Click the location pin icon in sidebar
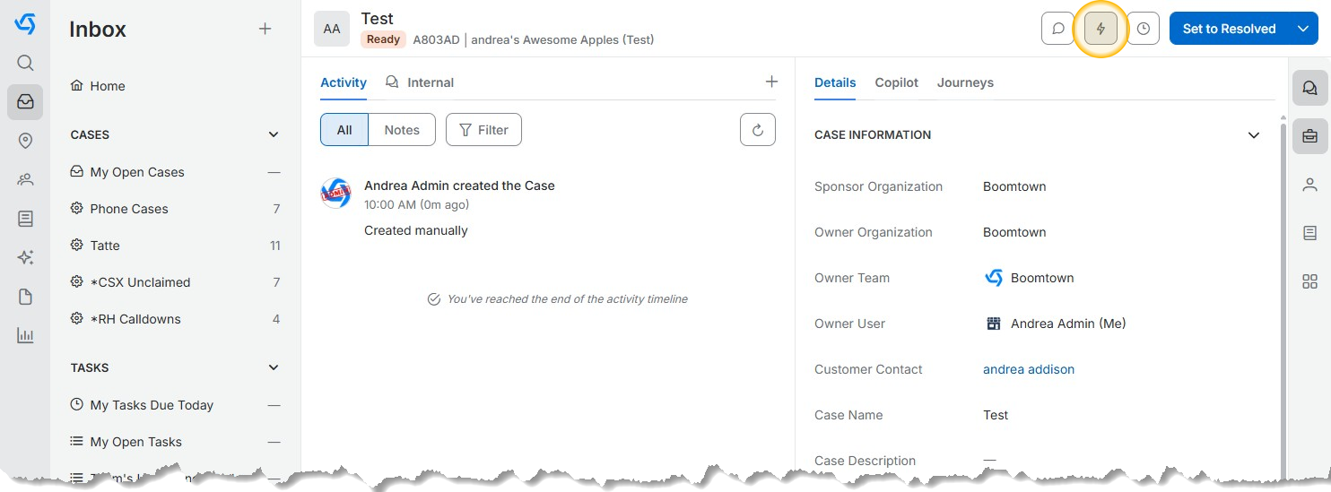 click(25, 141)
